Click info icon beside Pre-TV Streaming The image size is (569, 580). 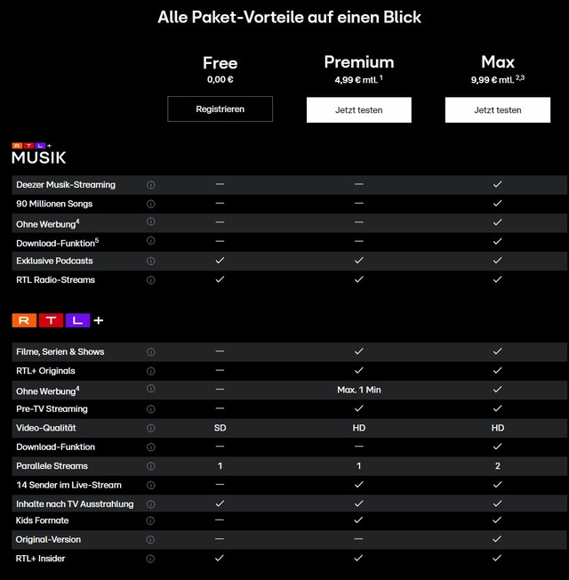tap(151, 409)
